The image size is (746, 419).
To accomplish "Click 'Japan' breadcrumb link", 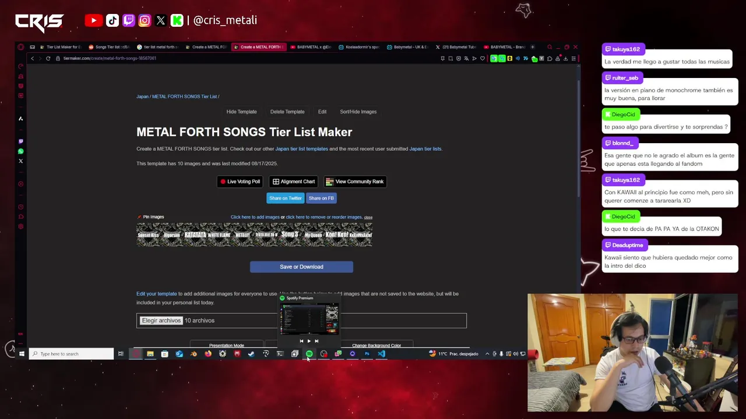I will pos(142,97).
